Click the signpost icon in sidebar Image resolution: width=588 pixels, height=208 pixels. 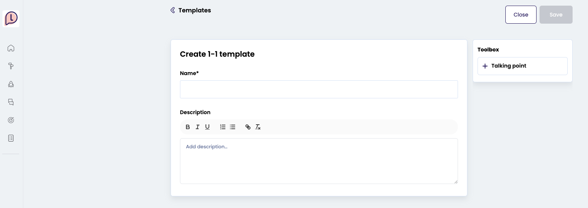[x=11, y=66]
